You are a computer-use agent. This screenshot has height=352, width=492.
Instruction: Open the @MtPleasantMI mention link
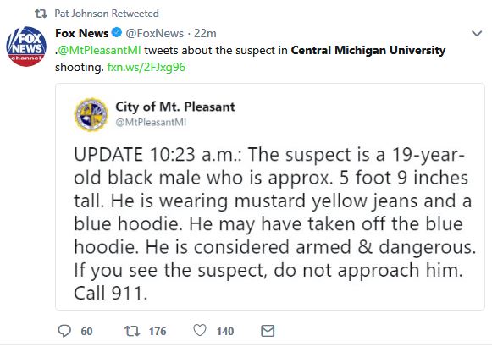click(x=99, y=50)
